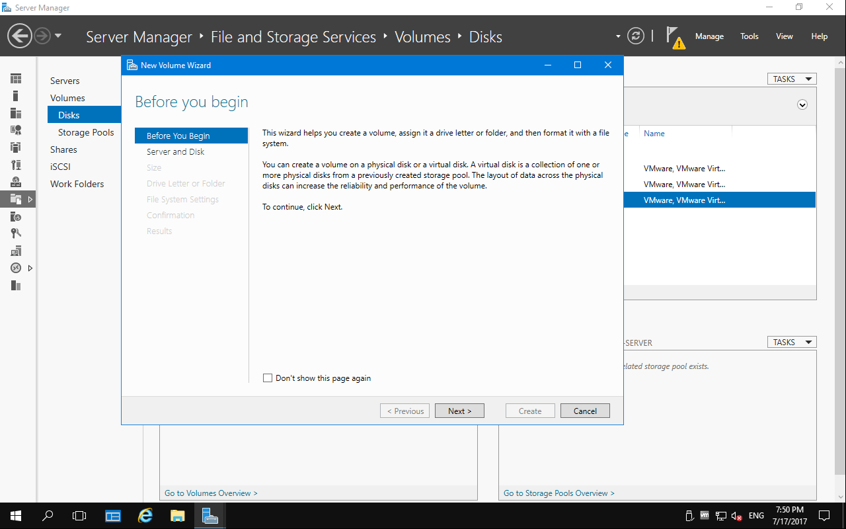Click Volumes in the breadcrumb title

pyautogui.click(x=422, y=37)
